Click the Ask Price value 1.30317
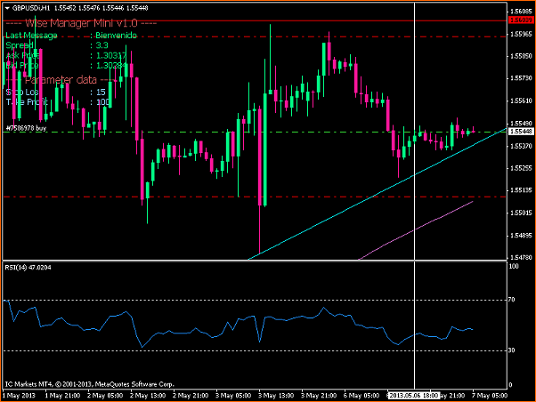 pyautogui.click(x=111, y=55)
